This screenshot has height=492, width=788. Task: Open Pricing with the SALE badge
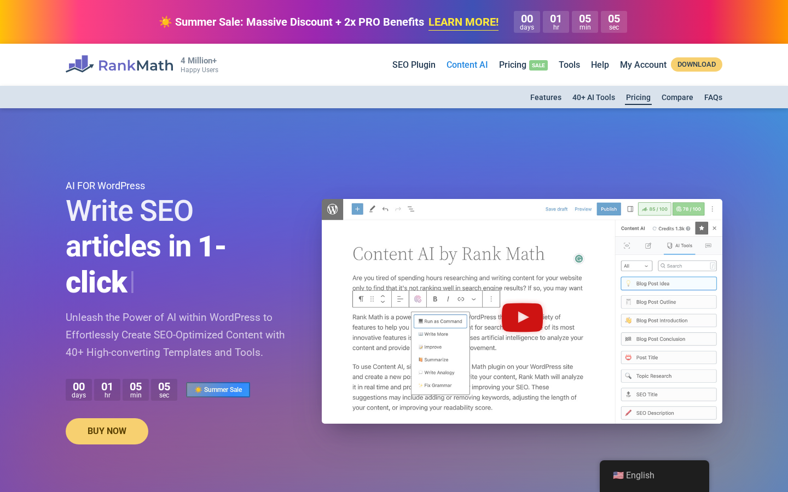523,65
